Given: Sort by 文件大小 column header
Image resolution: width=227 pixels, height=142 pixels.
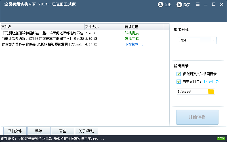Looking at the screenshot, I should point(104,27).
